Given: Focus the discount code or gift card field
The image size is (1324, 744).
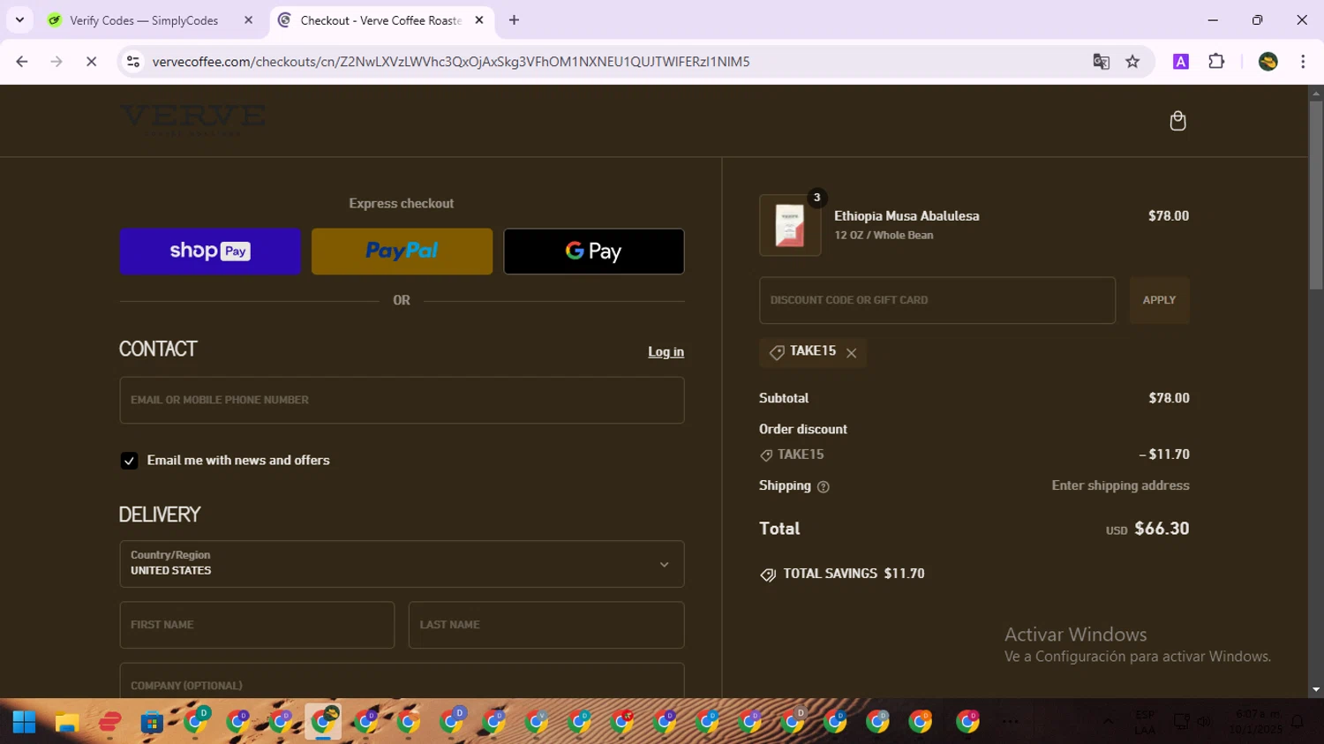Looking at the screenshot, I should 937,300.
